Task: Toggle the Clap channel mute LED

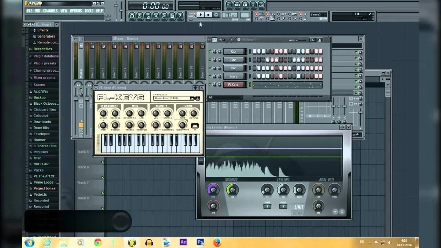Action: (x=210, y=60)
